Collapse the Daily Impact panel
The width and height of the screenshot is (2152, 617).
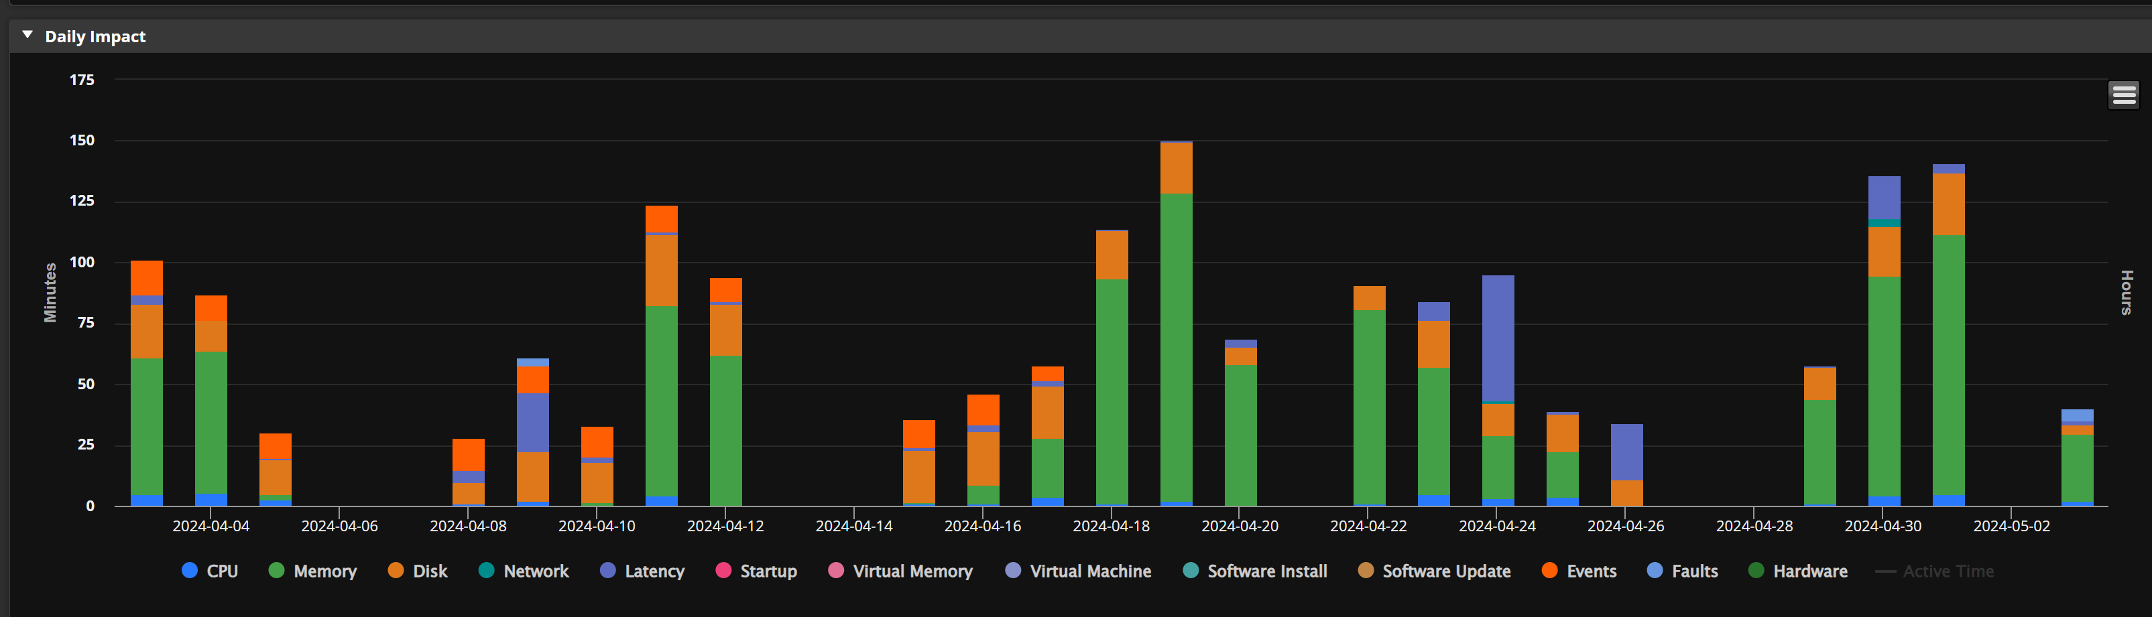[x=27, y=35]
